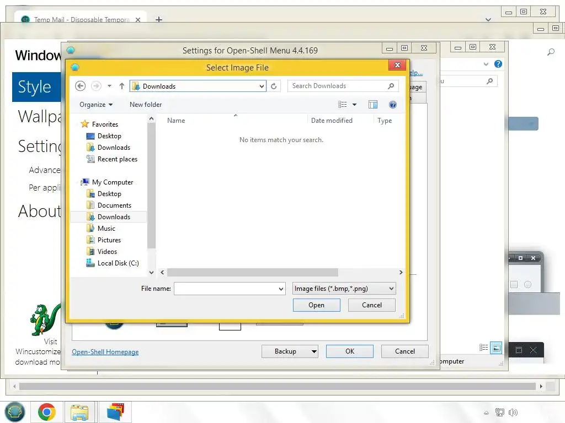Click the blue help icon in background window
This screenshot has height=423, width=565.
498,64
